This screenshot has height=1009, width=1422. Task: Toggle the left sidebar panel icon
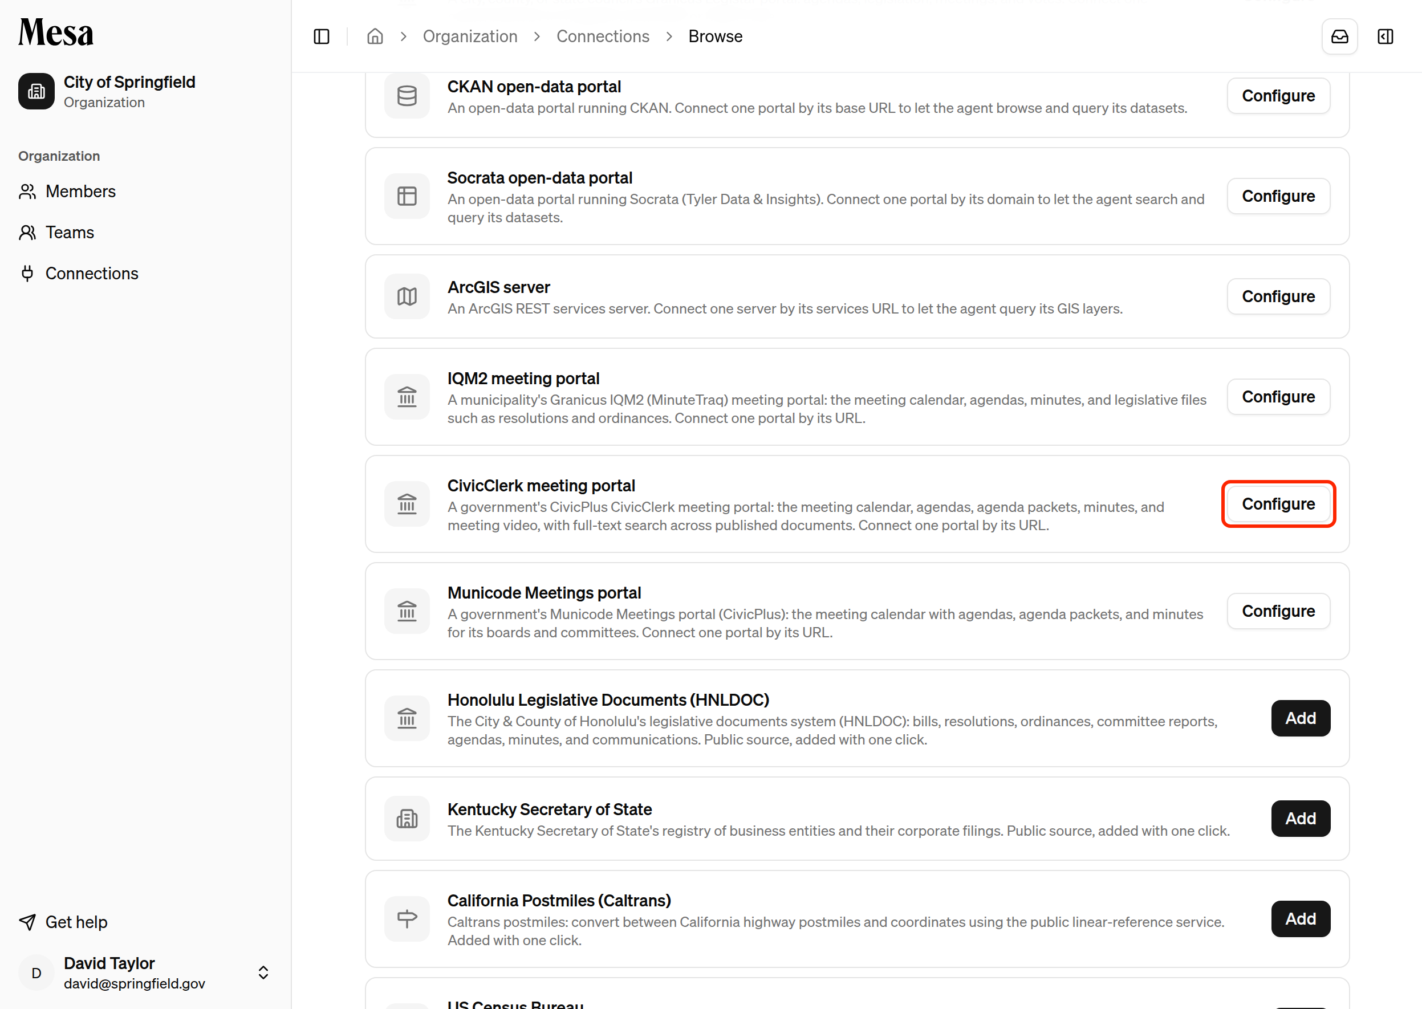(x=322, y=36)
